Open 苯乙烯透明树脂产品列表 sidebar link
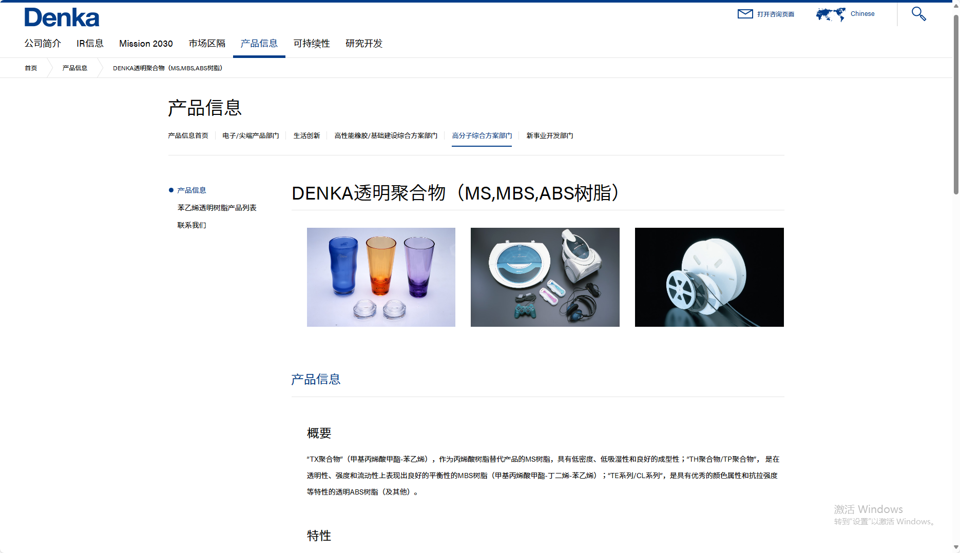960x553 pixels. point(217,208)
